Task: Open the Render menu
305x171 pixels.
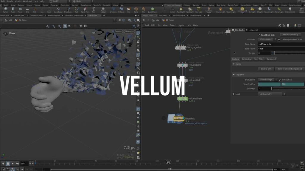Action: (10, 1)
